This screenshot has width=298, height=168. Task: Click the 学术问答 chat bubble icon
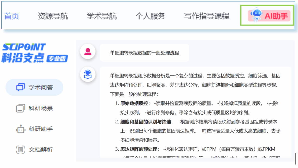21,87
